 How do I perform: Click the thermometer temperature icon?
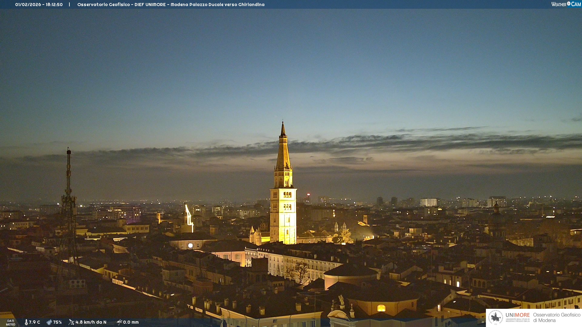26,322
